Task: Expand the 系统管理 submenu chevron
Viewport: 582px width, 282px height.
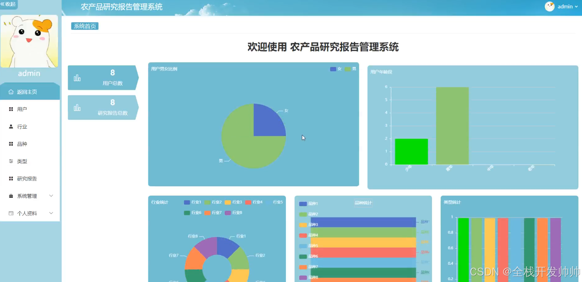Action: pos(51,196)
